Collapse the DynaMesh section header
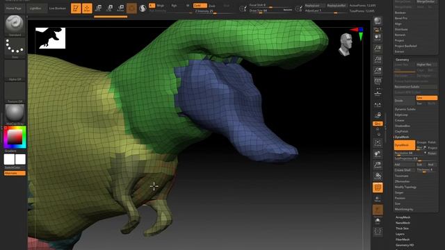Image resolution: width=445 pixels, height=250 pixels. pyautogui.click(x=402, y=137)
